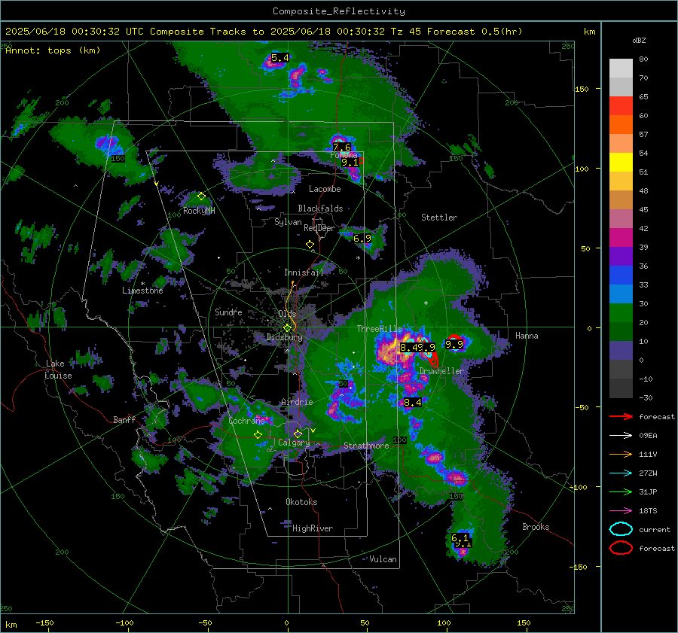Click the ThreeHills city label
Screen dimensions: 678x633
click(379, 329)
